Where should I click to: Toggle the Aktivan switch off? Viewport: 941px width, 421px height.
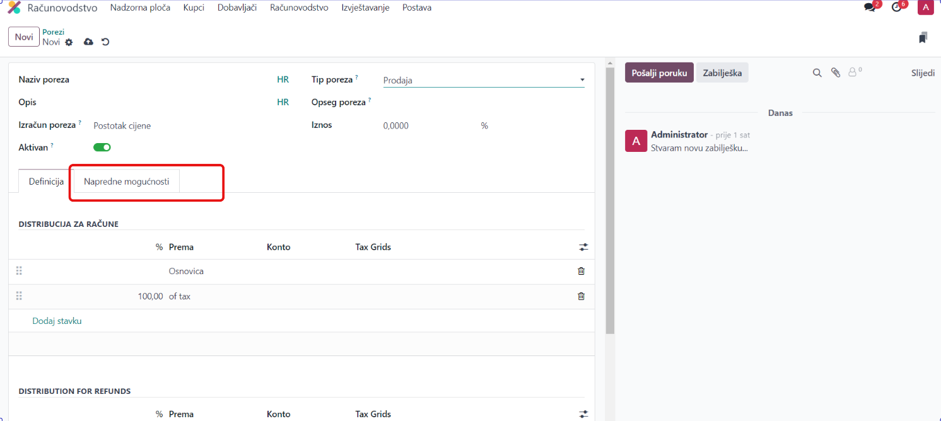102,147
